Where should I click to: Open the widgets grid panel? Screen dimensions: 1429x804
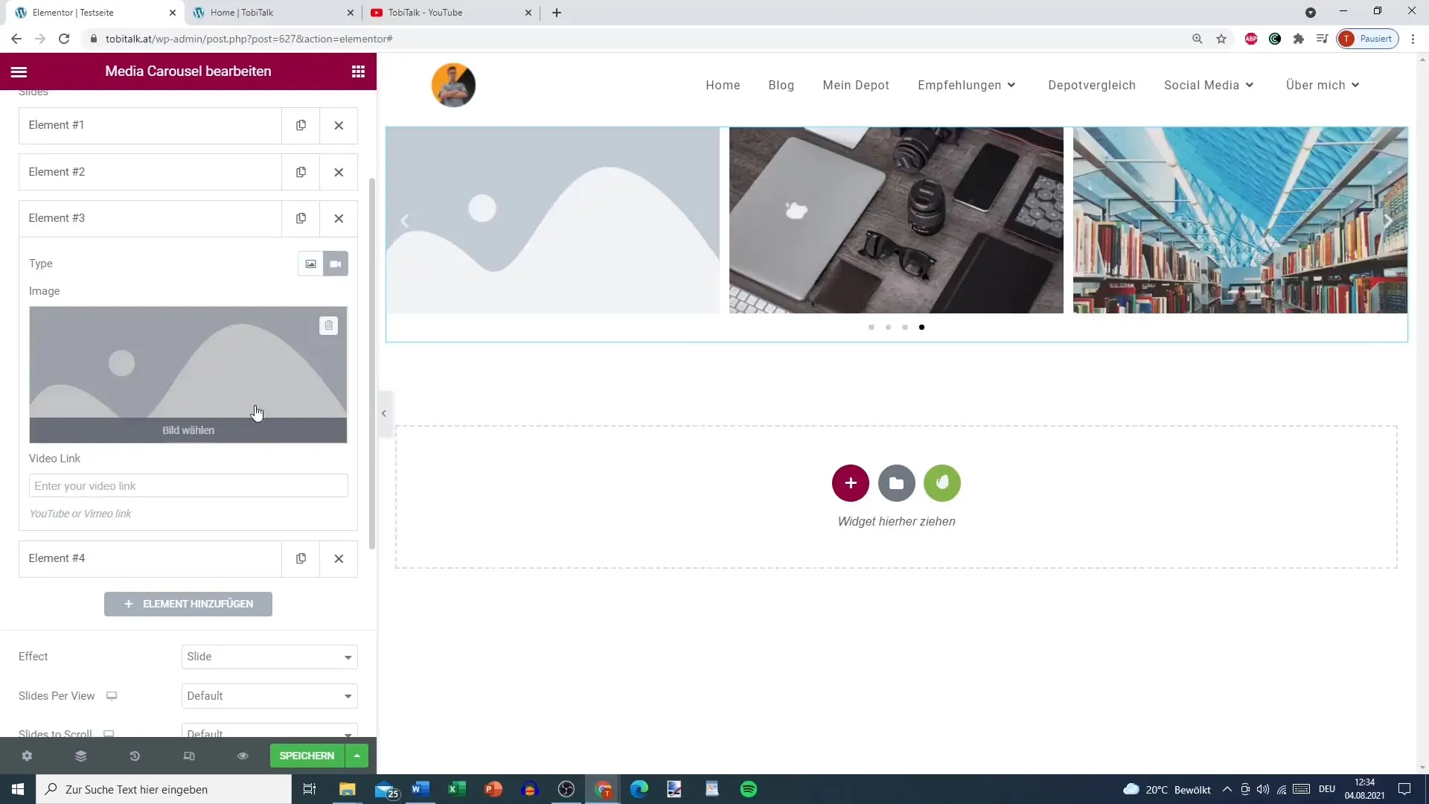[x=358, y=71]
